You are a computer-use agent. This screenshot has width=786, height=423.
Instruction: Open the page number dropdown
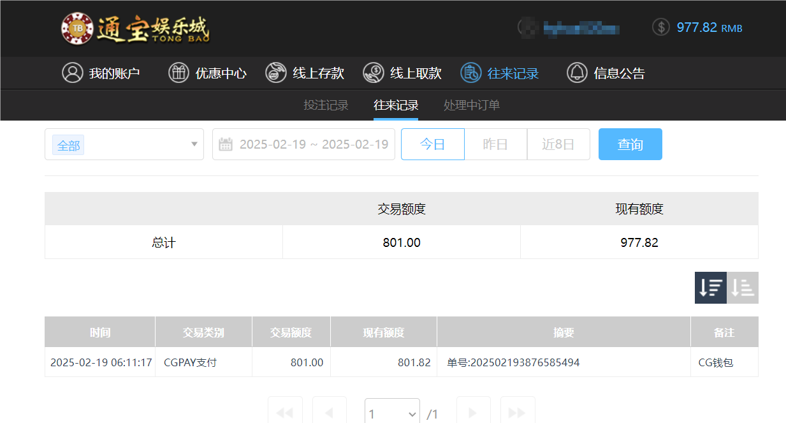(x=391, y=413)
